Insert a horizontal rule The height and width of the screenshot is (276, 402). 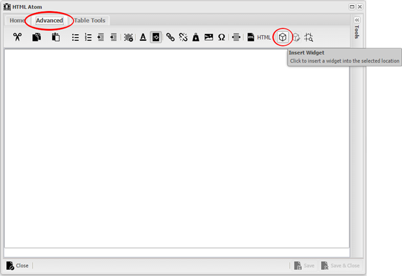tap(236, 38)
